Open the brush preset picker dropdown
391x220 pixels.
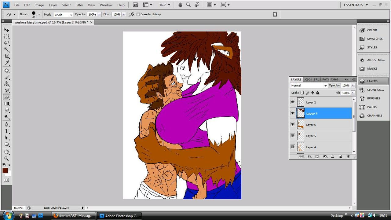tap(39, 14)
